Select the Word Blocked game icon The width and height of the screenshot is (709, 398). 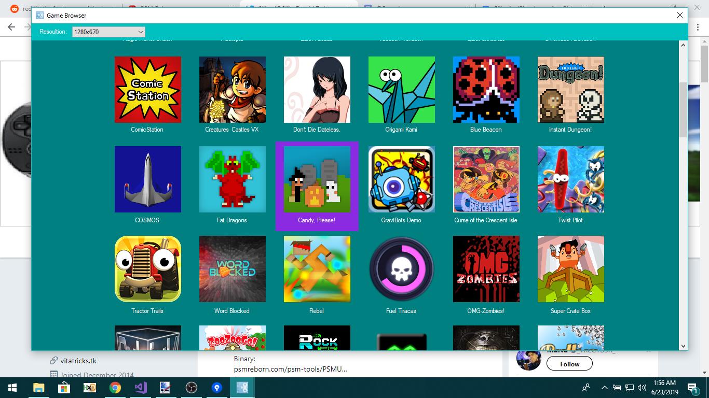pos(233,269)
